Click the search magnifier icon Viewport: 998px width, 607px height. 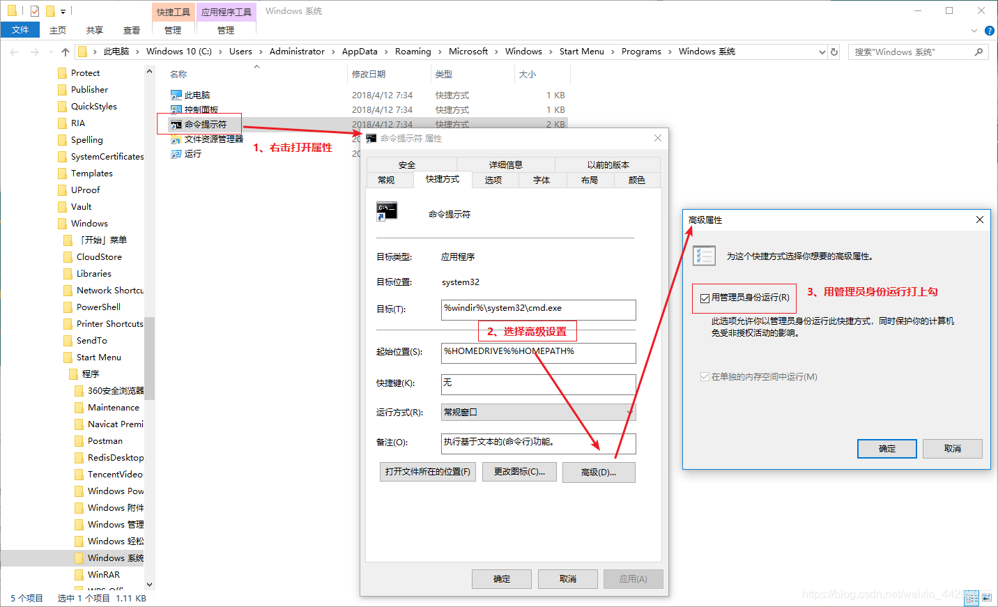pyautogui.click(x=978, y=52)
